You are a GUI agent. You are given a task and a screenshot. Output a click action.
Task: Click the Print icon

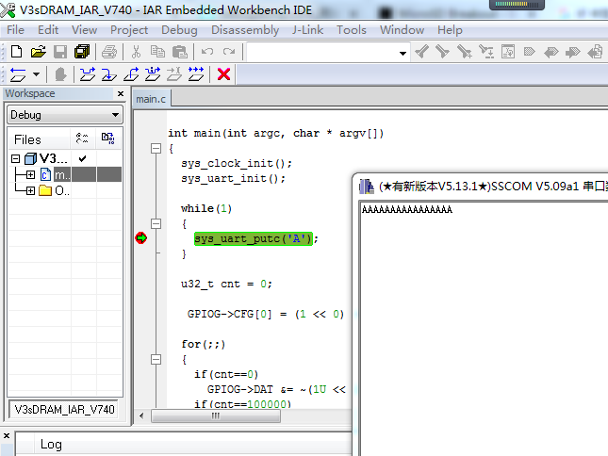(109, 52)
